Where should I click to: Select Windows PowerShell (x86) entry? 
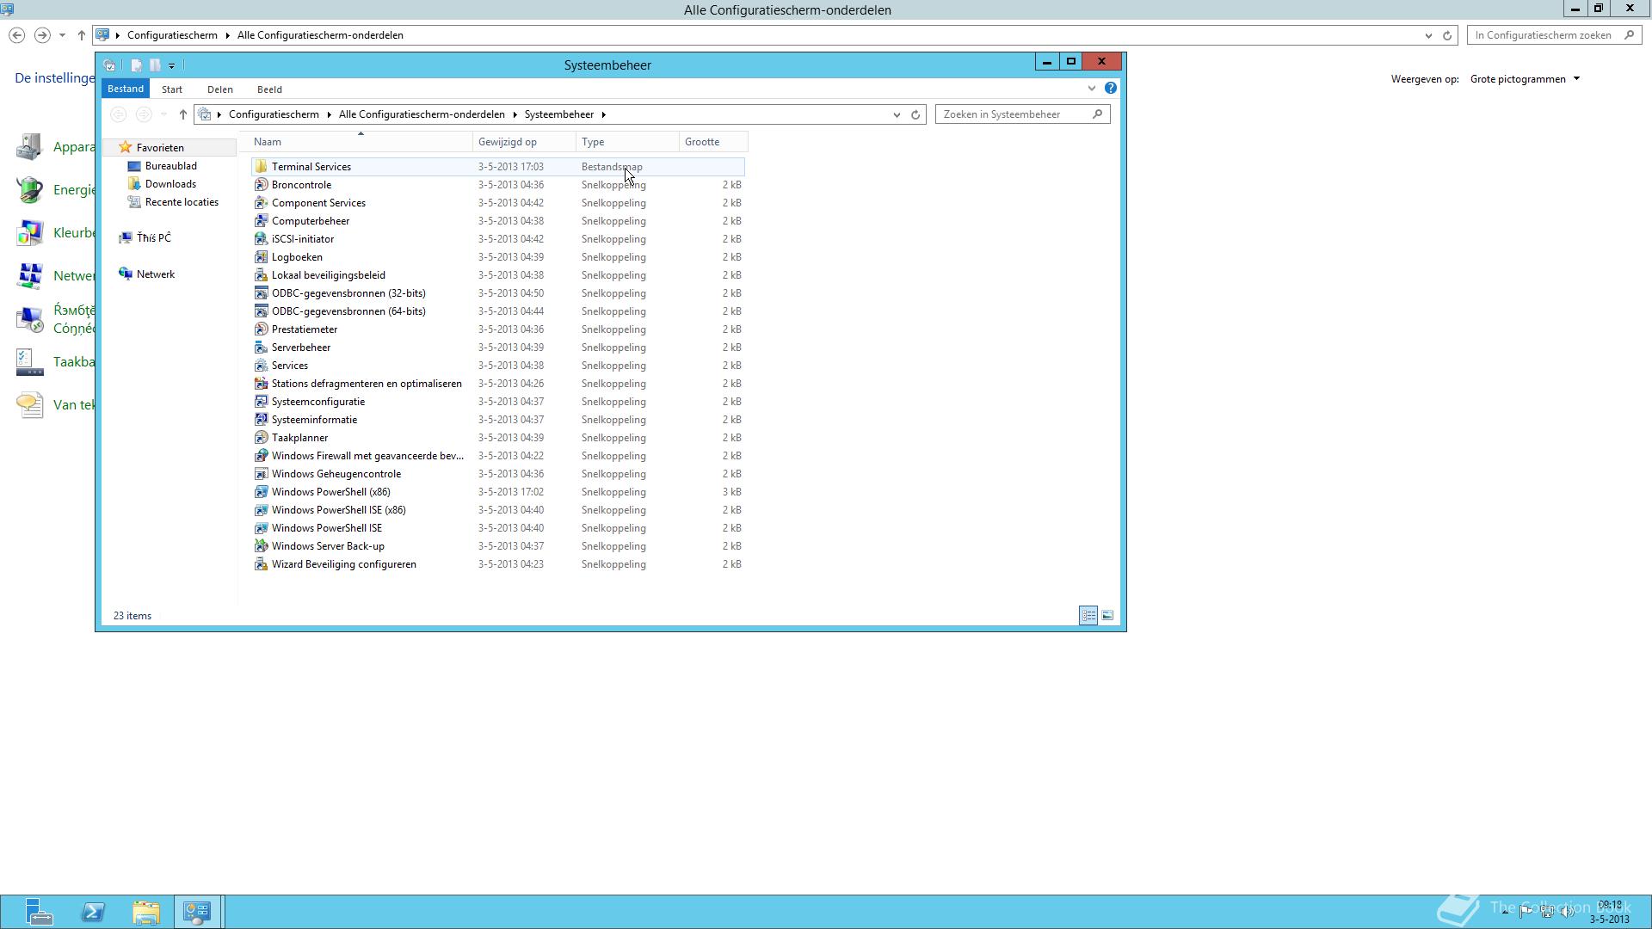(498, 492)
